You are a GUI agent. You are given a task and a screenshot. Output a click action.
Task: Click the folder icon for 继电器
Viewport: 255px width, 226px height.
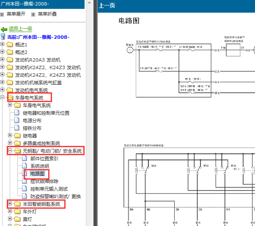point(17,135)
